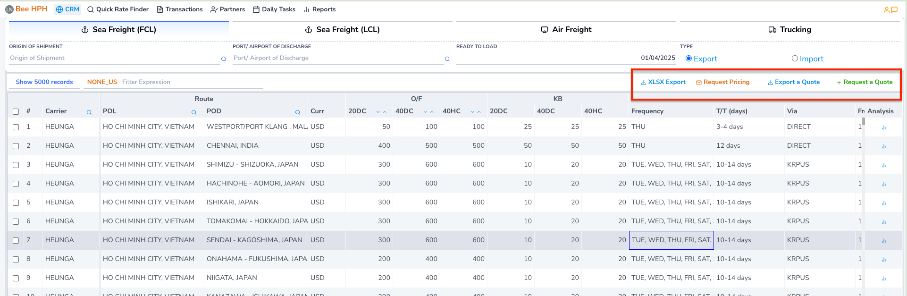Click search icon in Origin of Shipment field
The image size is (907, 296).
pyautogui.click(x=223, y=59)
